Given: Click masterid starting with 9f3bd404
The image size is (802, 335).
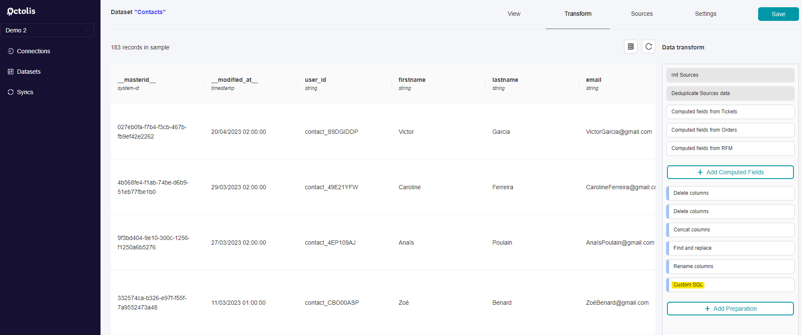Looking at the screenshot, I should click(154, 243).
